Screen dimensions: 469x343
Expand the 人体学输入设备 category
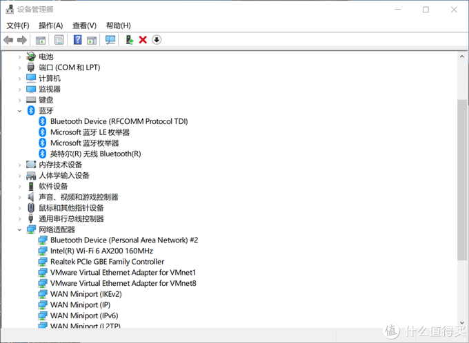[19, 176]
